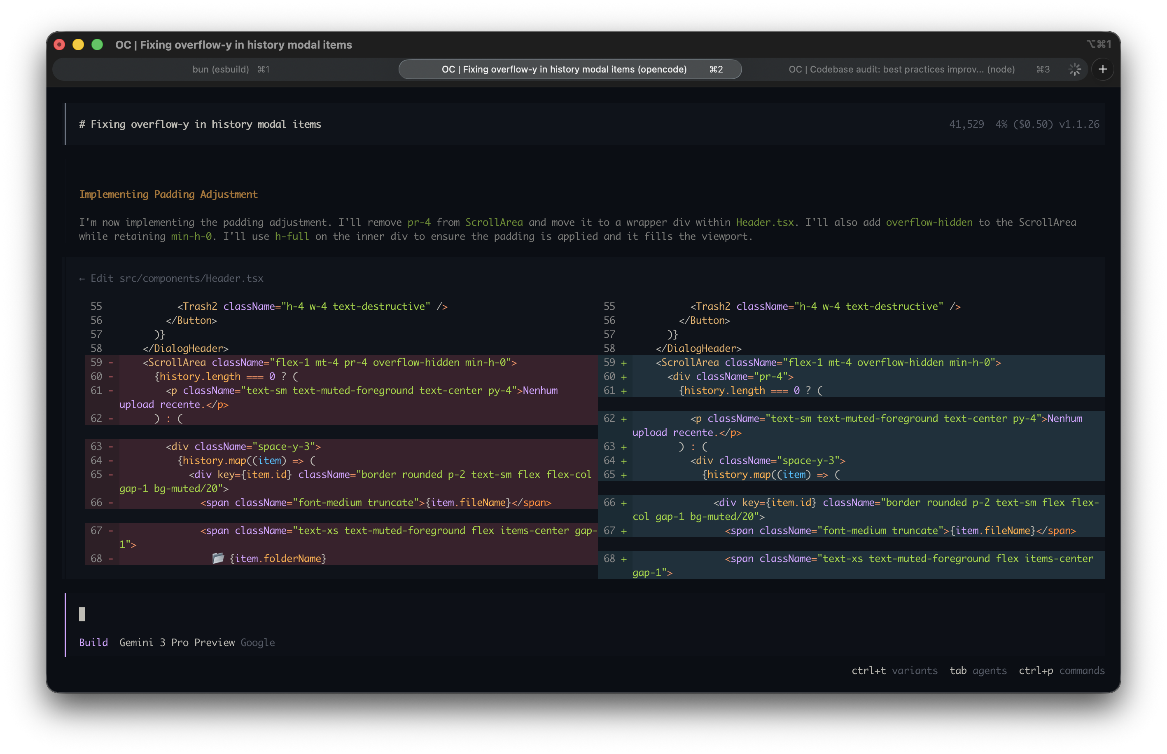The width and height of the screenshot is (1167, 754).
Task: Click the Gemini 3 Pro Preview model name
Action: click(x=177, y=642)
